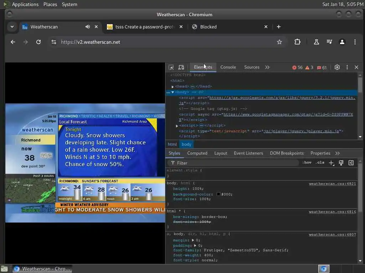Bookmark this page star icon
The height and width of the screenshot is (273, 365).
click(279, 42)
